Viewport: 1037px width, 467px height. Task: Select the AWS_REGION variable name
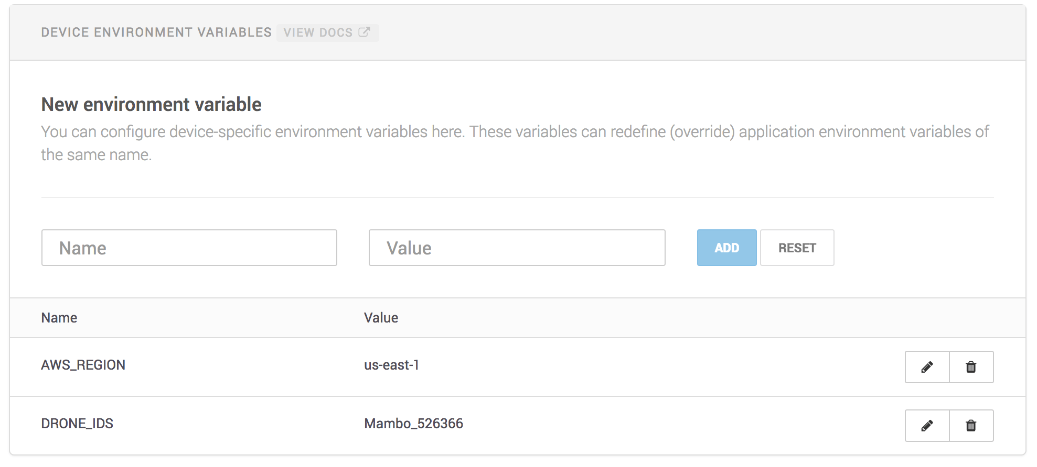tap(83, 365)
